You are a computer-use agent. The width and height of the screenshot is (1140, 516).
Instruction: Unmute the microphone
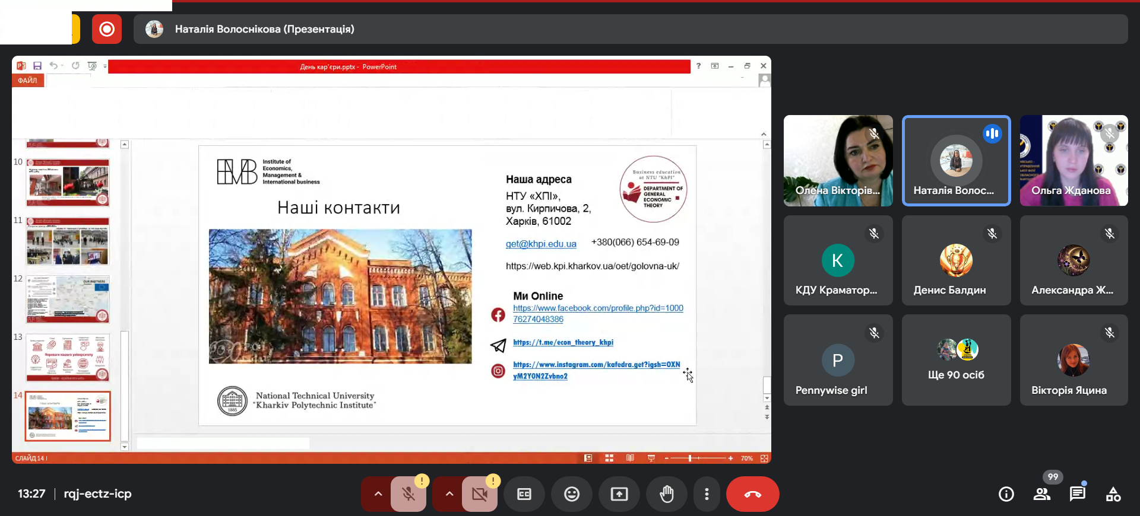pyautogui.click(x=408, y=494)
